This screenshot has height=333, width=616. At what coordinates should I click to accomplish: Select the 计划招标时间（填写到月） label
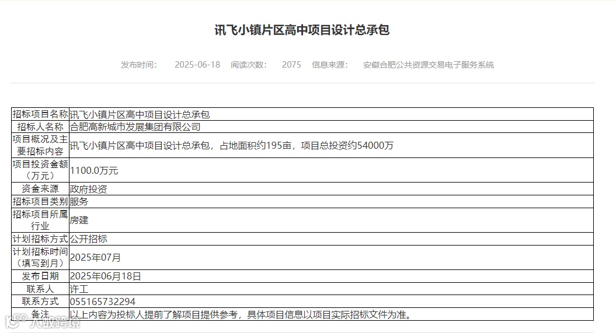(40, 257)
